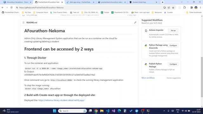Open Chrome menu three dots
203x114 pixels.
pyautogui.click(x=200, y=8)
